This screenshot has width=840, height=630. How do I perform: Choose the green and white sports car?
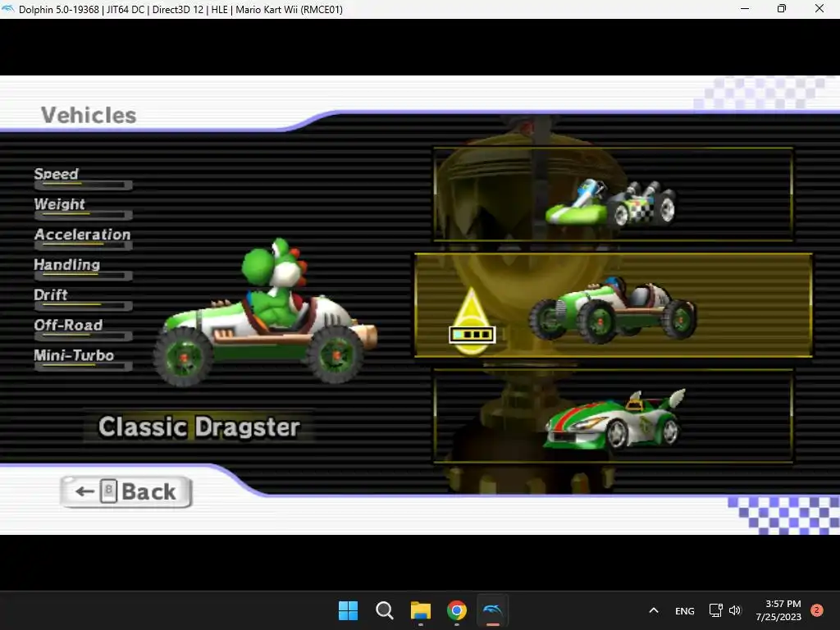point(613,416)
